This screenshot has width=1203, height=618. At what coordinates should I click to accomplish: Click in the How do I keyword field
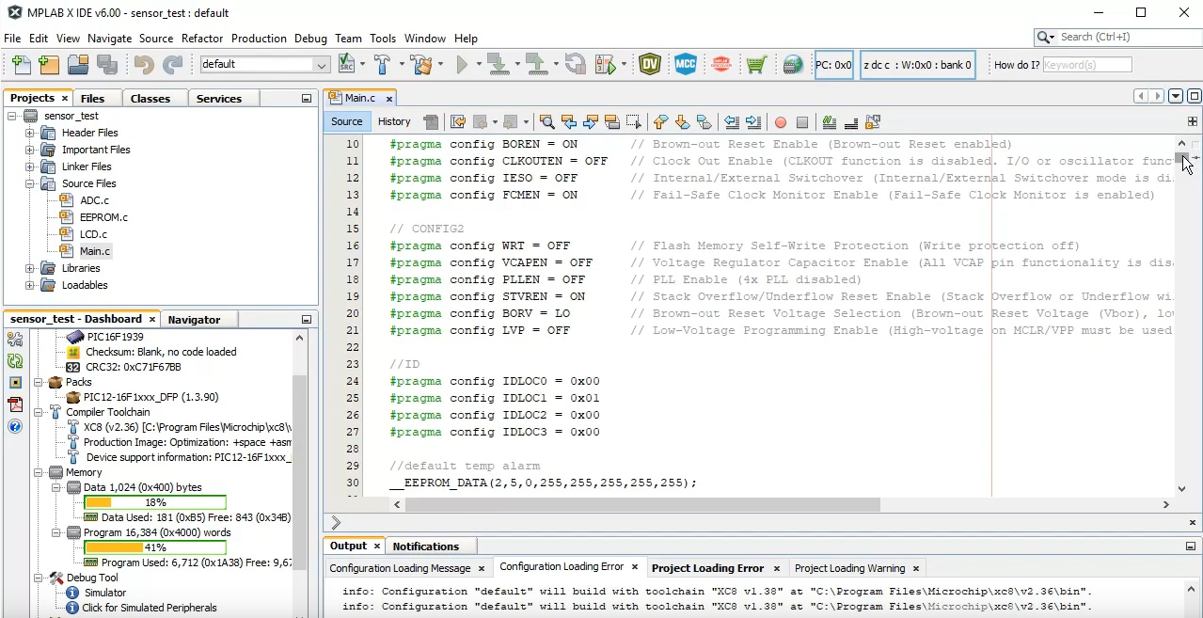tap(1086, 65)
